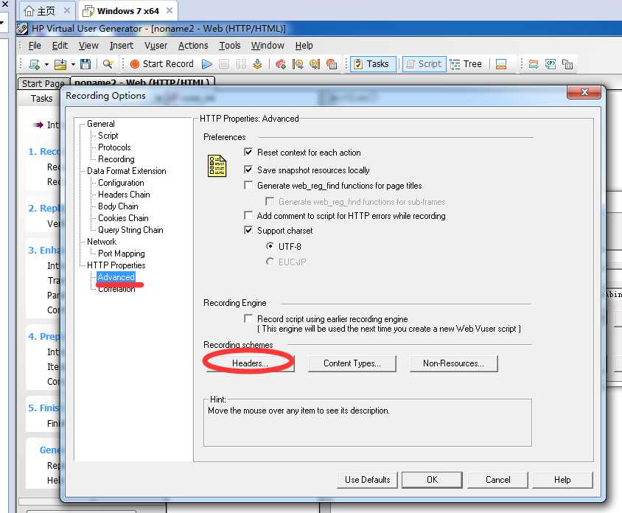This screenshot has width=622, height=513.
Task: Click the Compile download-arrow icon
Action: (258, 64)
